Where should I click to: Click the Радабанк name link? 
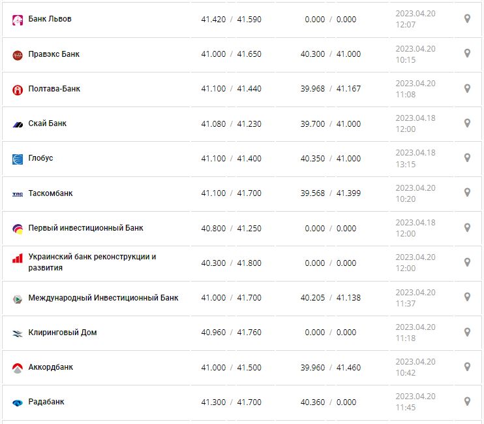46,402
